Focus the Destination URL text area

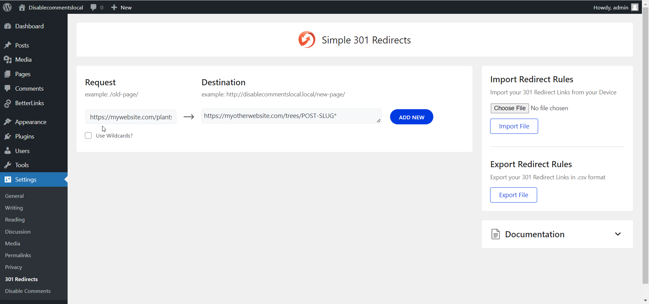(x=291, y=116)
